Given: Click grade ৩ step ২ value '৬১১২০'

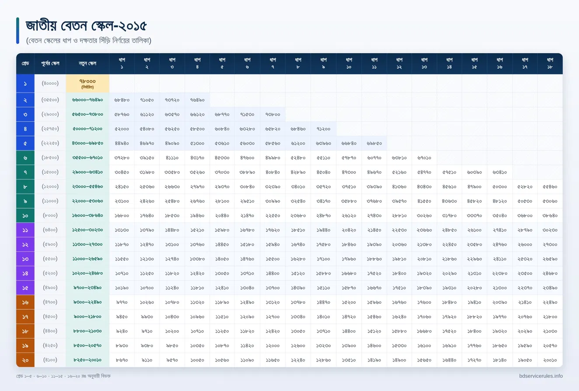Looking at the screenshot, I should point(147,114).
